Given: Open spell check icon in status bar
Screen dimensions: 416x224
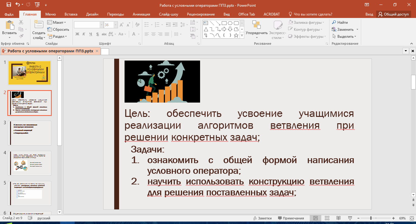Looking at the screenshot, I should coord(30,218).
